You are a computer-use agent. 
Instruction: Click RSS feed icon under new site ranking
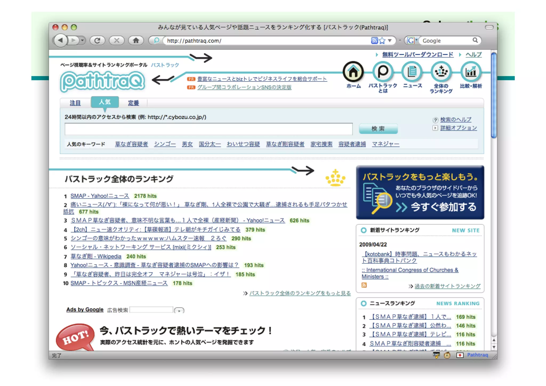[x=364, y=285]
